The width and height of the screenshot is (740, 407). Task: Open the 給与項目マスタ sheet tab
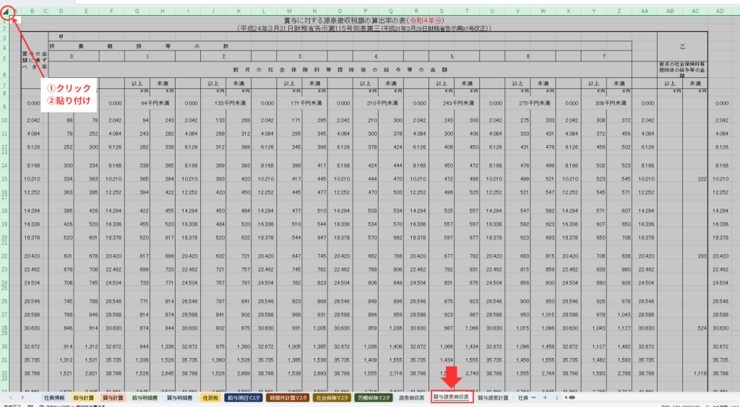[244, 397]
